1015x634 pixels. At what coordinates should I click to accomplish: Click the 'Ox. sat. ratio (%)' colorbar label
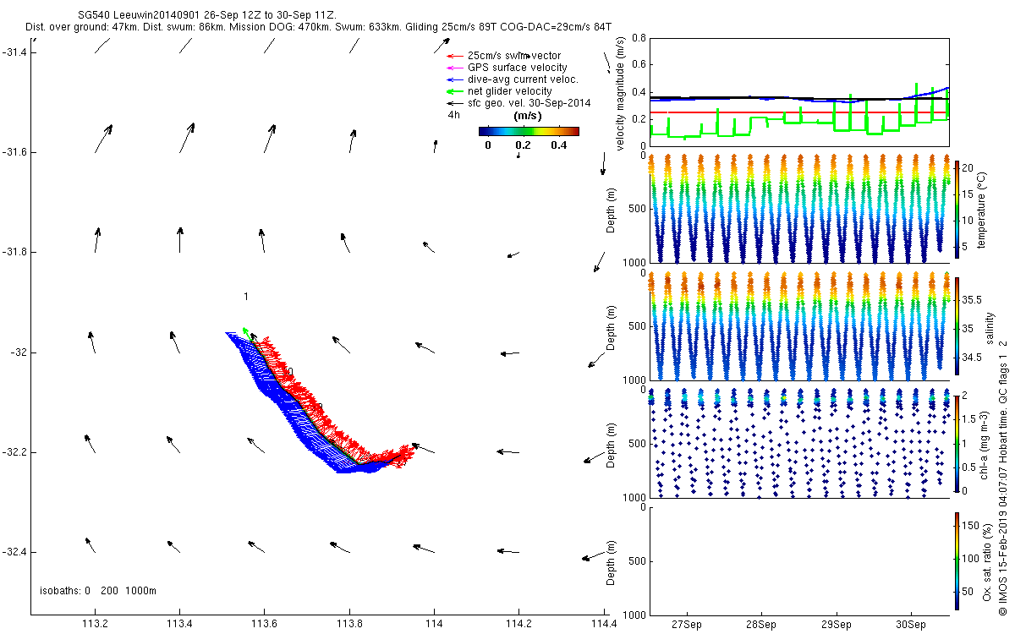(987, 560)
